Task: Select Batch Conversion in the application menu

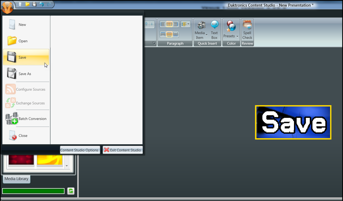Action: pyautogui.click(x=32, y=119)
